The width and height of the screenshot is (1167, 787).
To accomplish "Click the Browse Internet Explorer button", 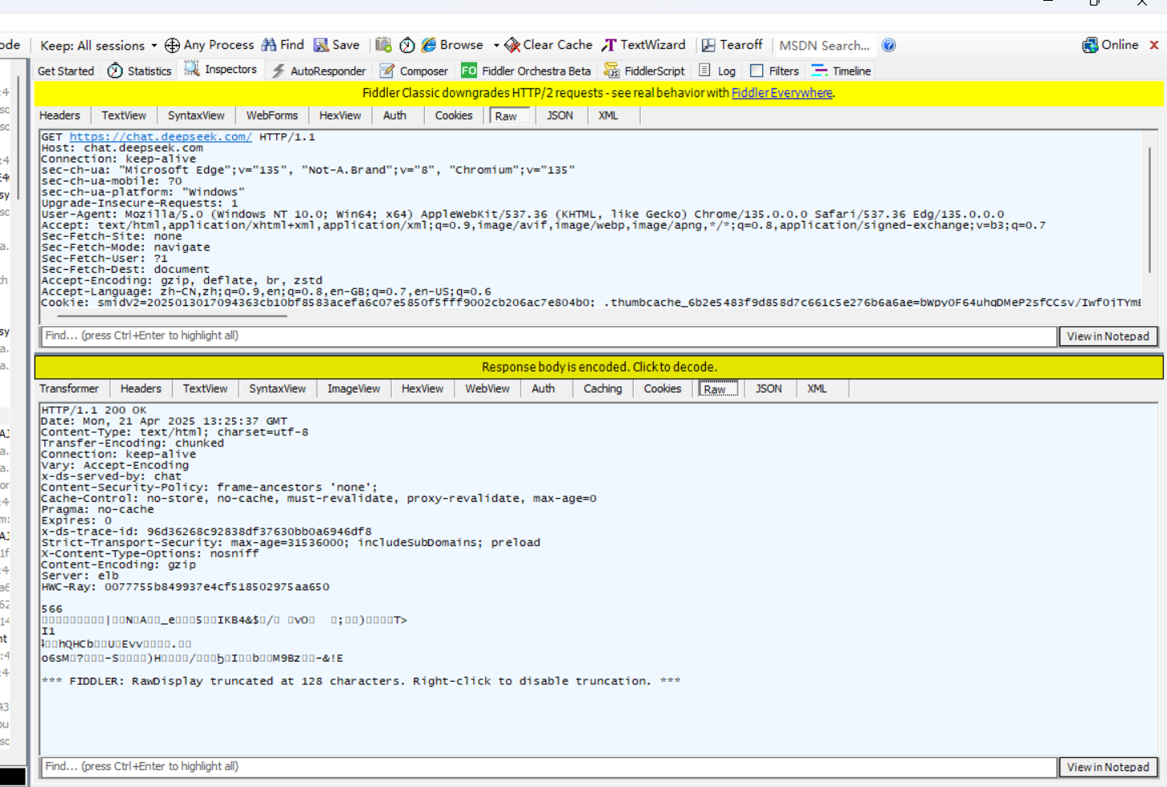I will click(452, 45).
